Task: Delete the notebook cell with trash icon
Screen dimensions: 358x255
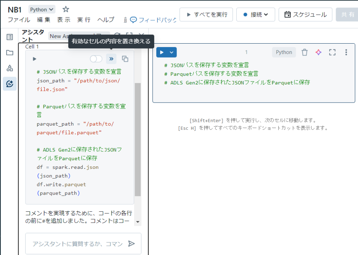Action: pos(305,52)
